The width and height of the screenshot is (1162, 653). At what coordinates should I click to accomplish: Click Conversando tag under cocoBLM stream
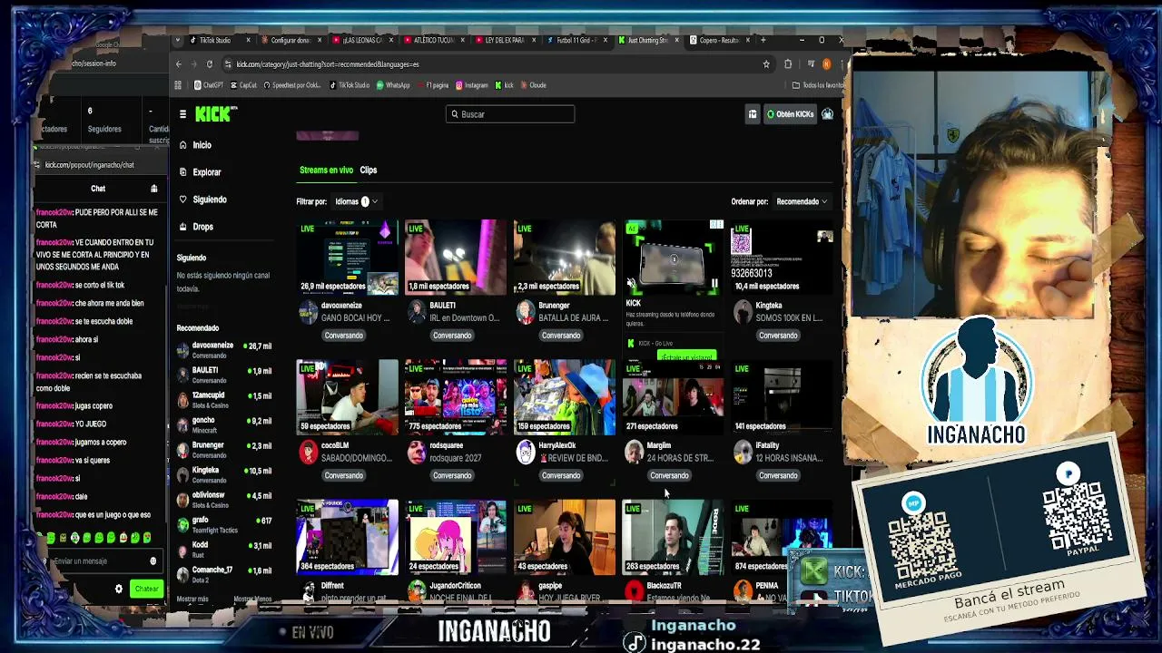click(343, 475)
